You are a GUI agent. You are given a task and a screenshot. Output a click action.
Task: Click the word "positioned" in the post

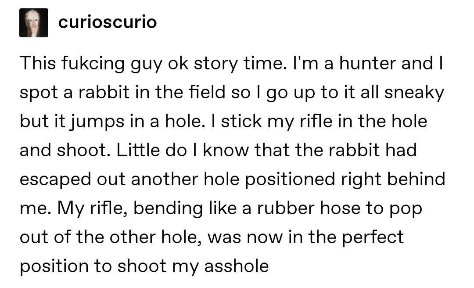click(x=290, y=180)
